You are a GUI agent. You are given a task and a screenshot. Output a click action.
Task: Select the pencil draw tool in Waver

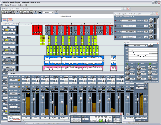pos(24,12)
